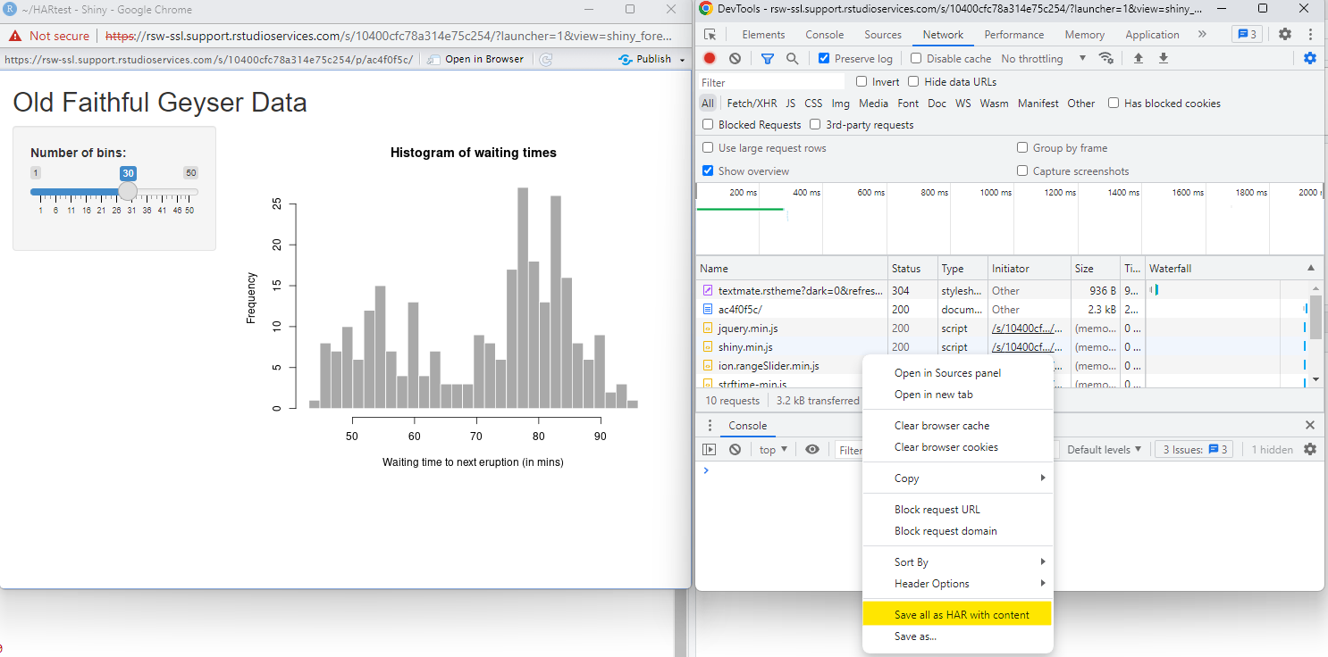Check the Capture screenshots option
Viewport: 1328px width, 657px height.
click(1022, 171)
